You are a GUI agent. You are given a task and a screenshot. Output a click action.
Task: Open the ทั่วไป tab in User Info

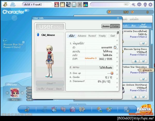(x=72, y=36)
